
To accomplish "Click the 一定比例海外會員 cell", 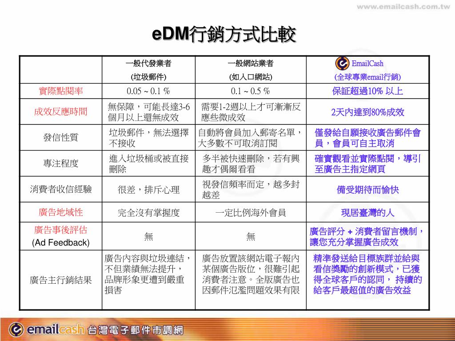I will click(251, 213).
